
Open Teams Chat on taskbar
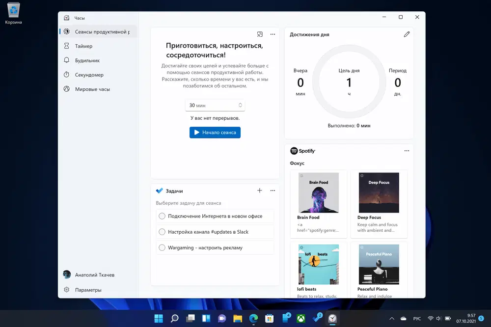click(x=222, y=319)
